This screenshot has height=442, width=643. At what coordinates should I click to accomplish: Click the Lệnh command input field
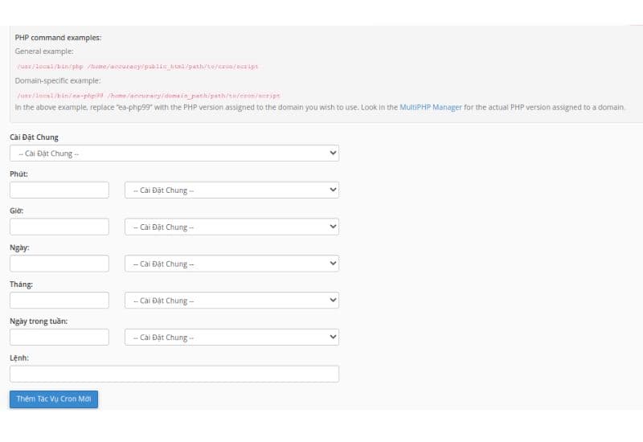pos(174,374)
